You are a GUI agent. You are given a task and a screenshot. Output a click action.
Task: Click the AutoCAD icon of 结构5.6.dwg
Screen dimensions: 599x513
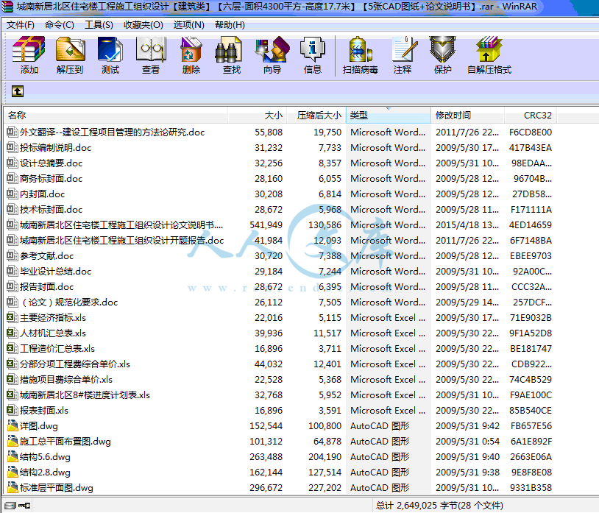13,456
